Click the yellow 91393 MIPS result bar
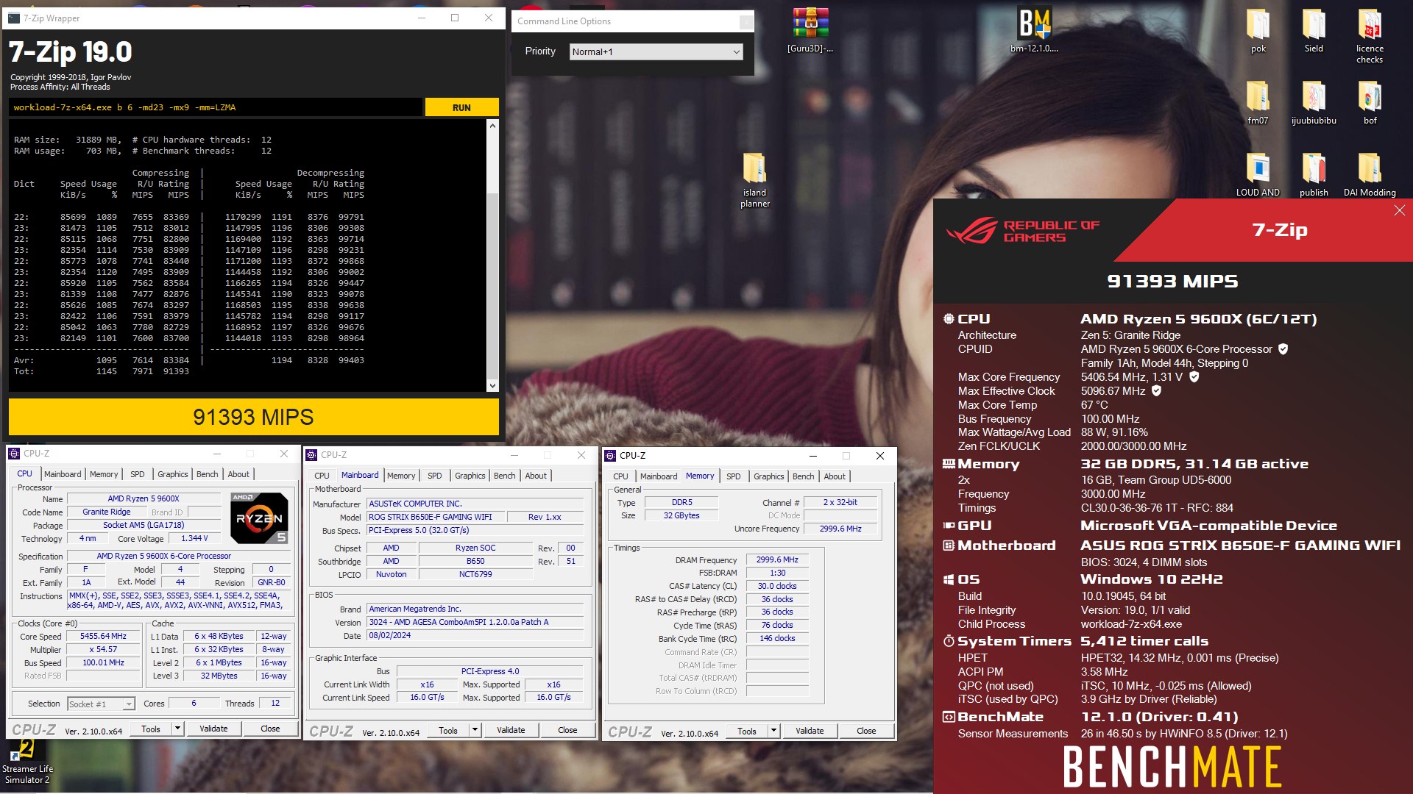Image resolution: width=1413 pixels, height=794 pixels. click(x=253, y=417)
